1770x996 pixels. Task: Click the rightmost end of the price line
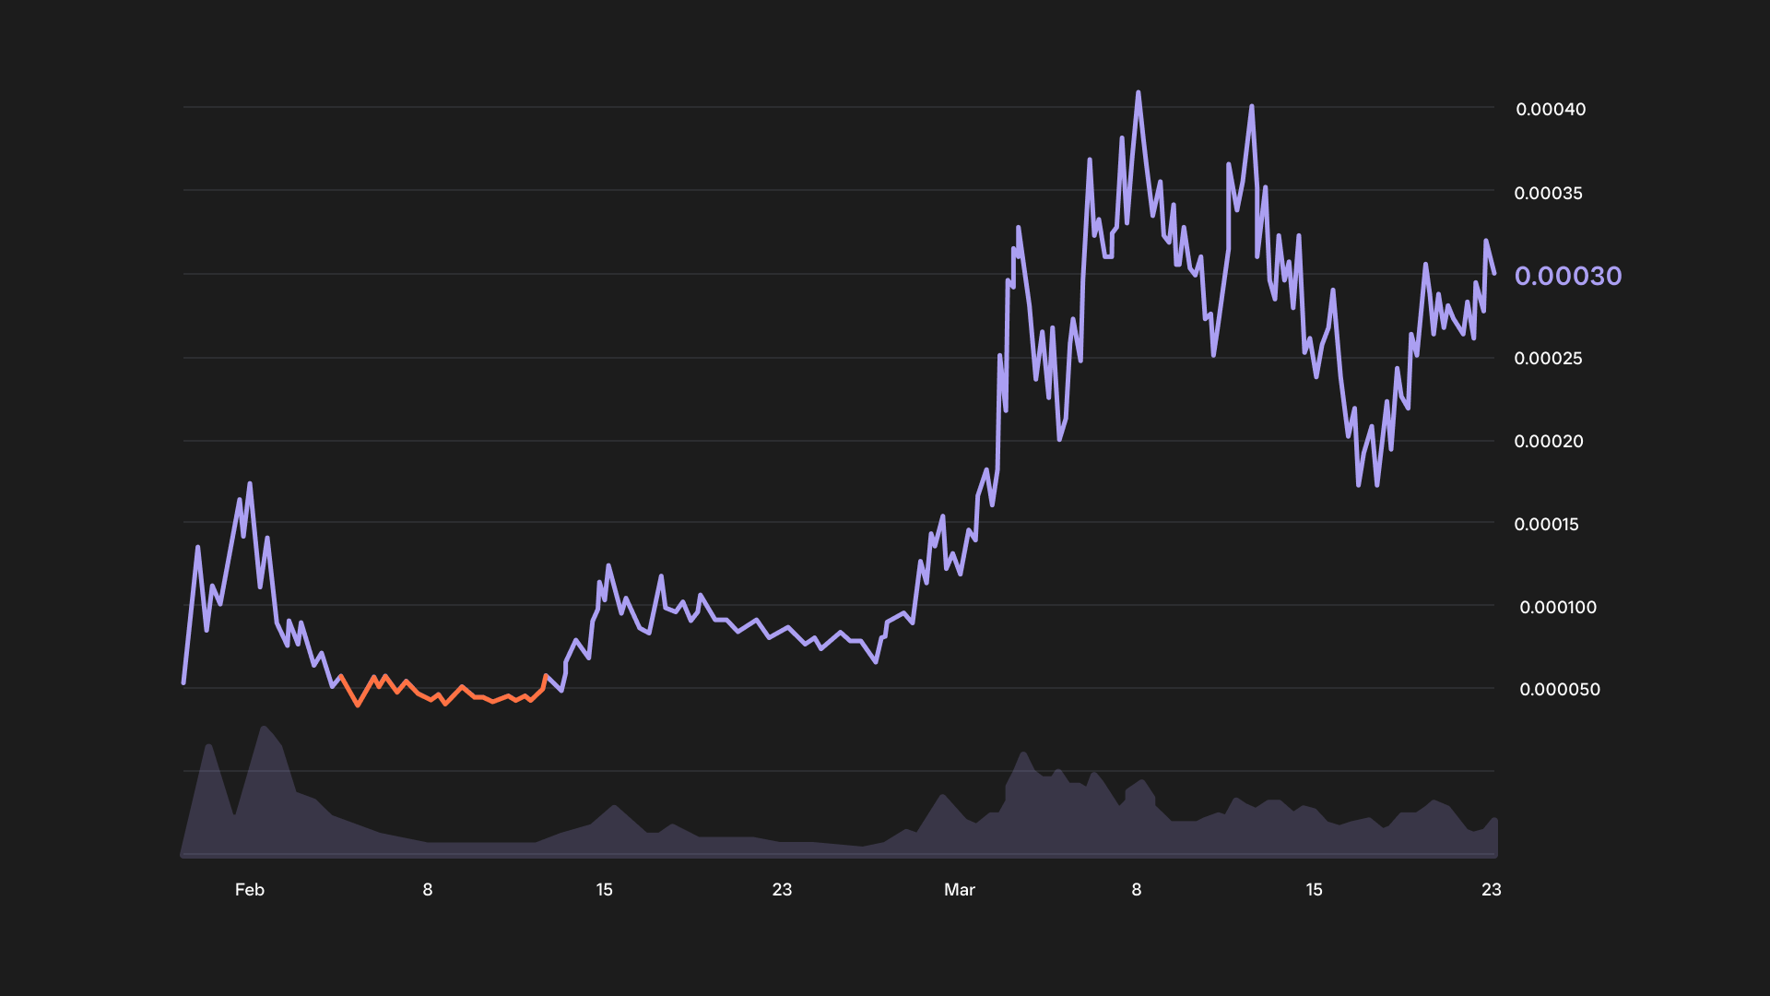1493,273
